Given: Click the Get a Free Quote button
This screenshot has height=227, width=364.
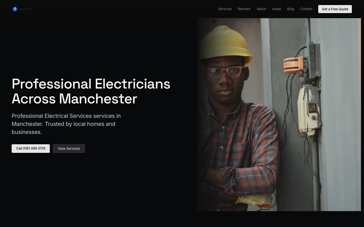Looking at the screenshot, I should (335, 9).
